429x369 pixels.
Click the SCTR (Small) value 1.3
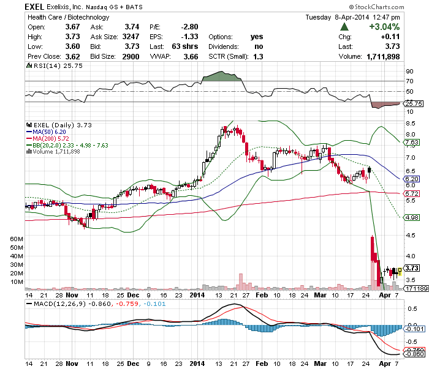[x=258, y=56]
